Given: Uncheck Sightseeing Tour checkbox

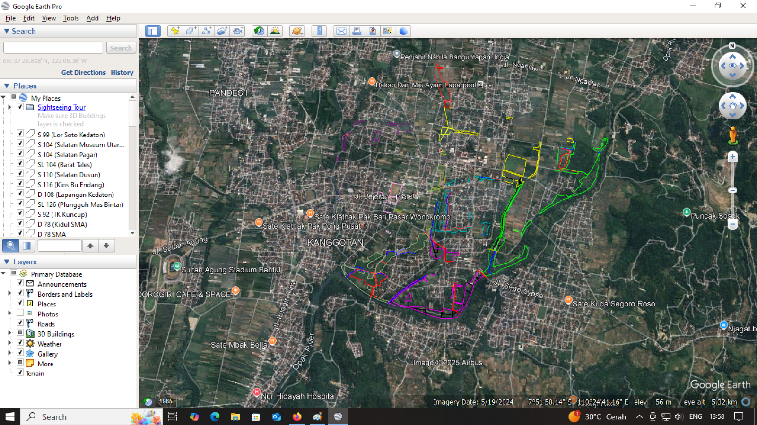Looking at the screenshot, I should pyautogui.click(x=20, y=107).
